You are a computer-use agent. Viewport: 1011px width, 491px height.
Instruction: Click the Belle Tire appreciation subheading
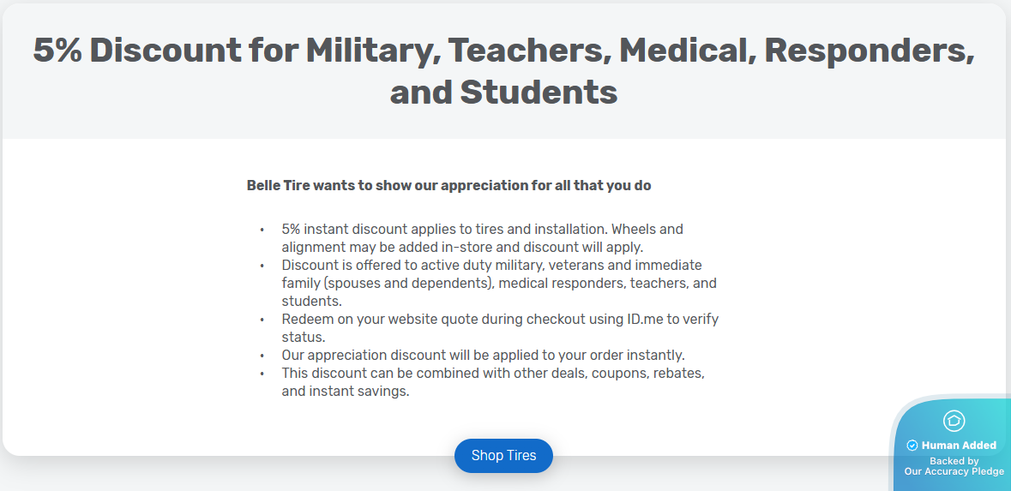point(448,186)
